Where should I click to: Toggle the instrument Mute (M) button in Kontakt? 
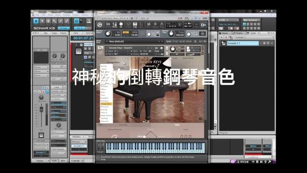[167, 53]
